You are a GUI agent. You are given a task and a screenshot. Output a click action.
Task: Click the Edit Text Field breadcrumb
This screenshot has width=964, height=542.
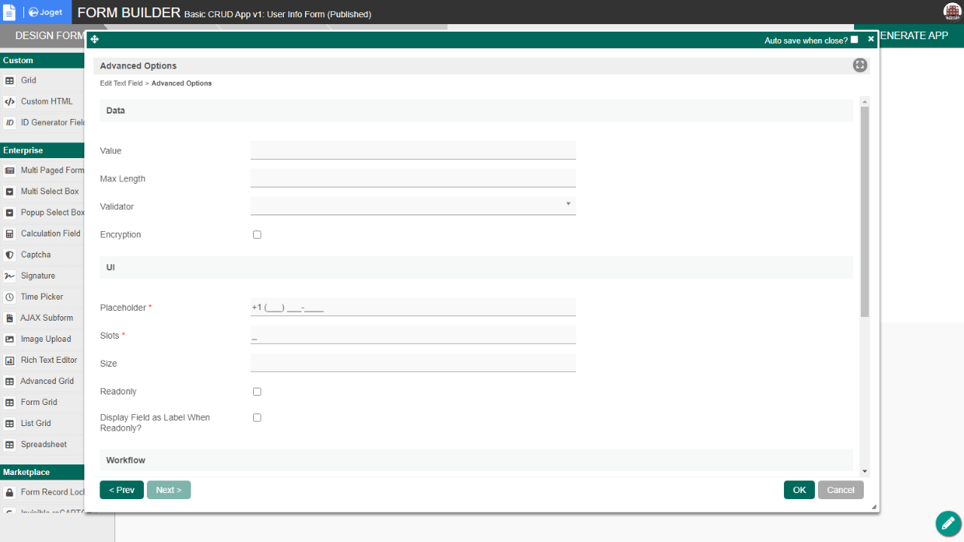pos(120,84)
